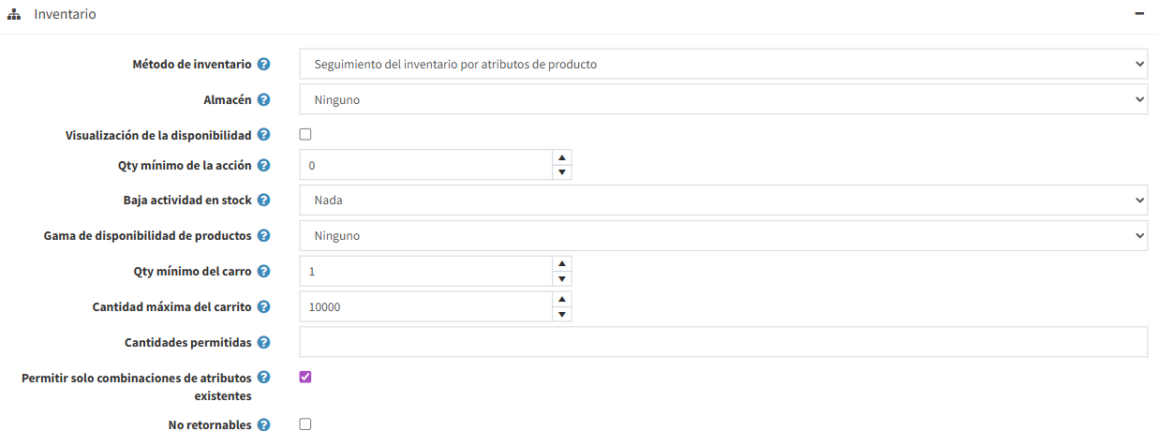Click help icon for Baja actividad en stock
This screenshot has width=1159, height=446.
pyautogui.click(x=264, y=201)
